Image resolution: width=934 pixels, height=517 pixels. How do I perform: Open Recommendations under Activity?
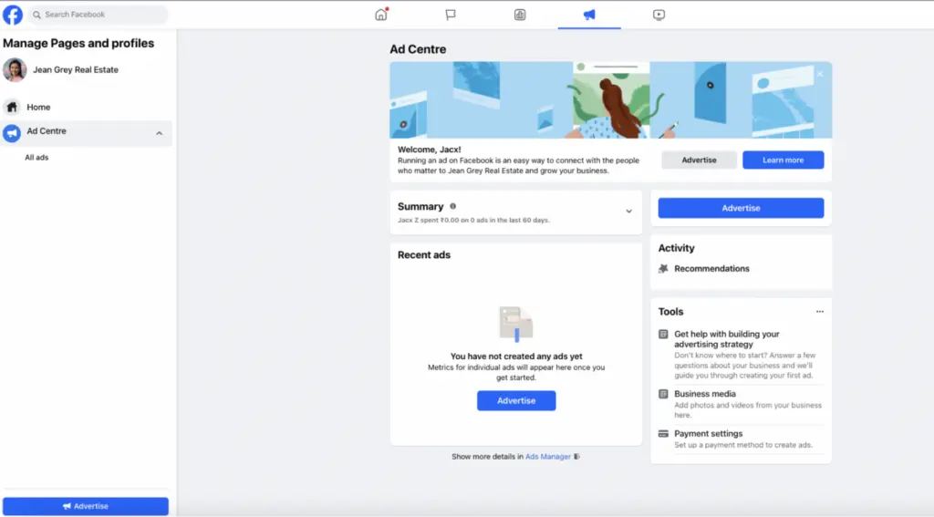[x=711, y=269]
